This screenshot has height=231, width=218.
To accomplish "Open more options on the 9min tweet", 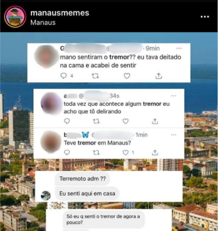I will (179, 48).
